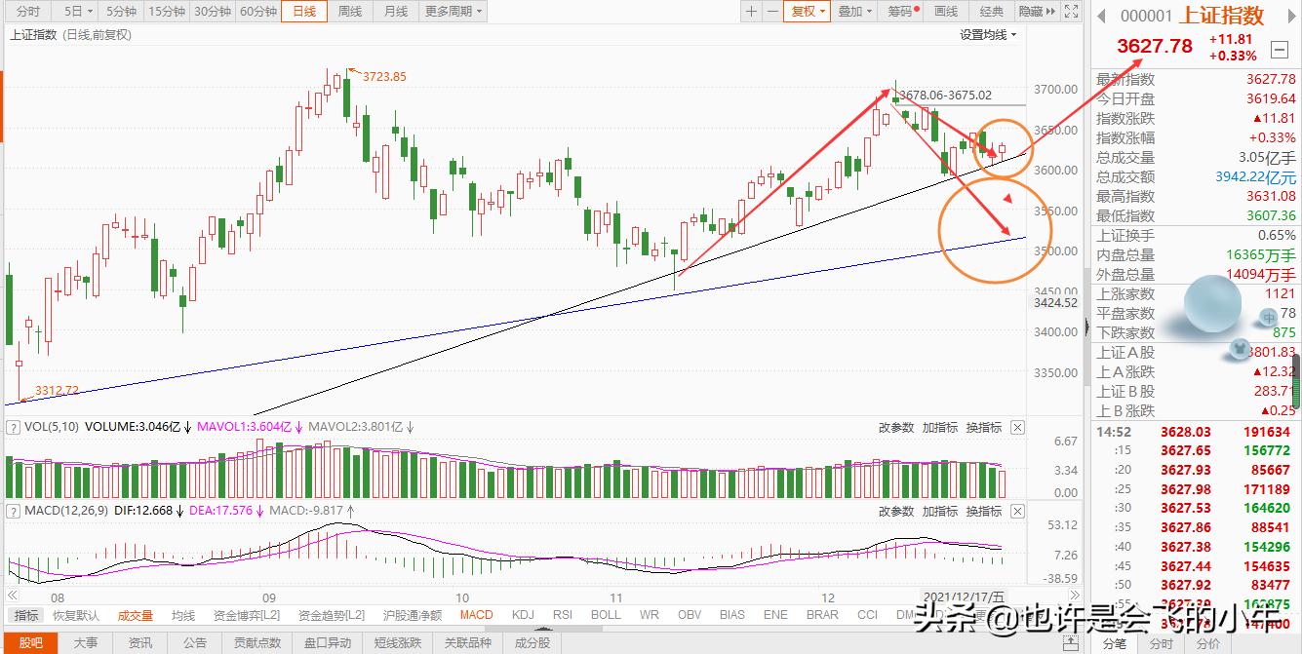Open the 资讯 bottom tab
The height and width of the screenshot is (654, 1302).
click(x=140, y=643)
